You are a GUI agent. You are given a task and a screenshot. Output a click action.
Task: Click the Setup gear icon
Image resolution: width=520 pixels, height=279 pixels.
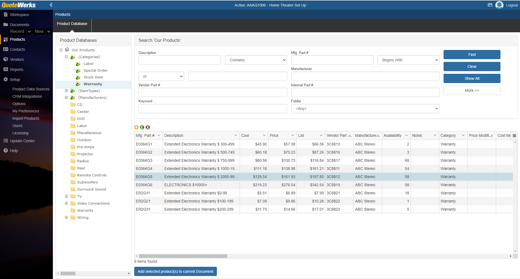pyautogui.click(x=5, y=79)
